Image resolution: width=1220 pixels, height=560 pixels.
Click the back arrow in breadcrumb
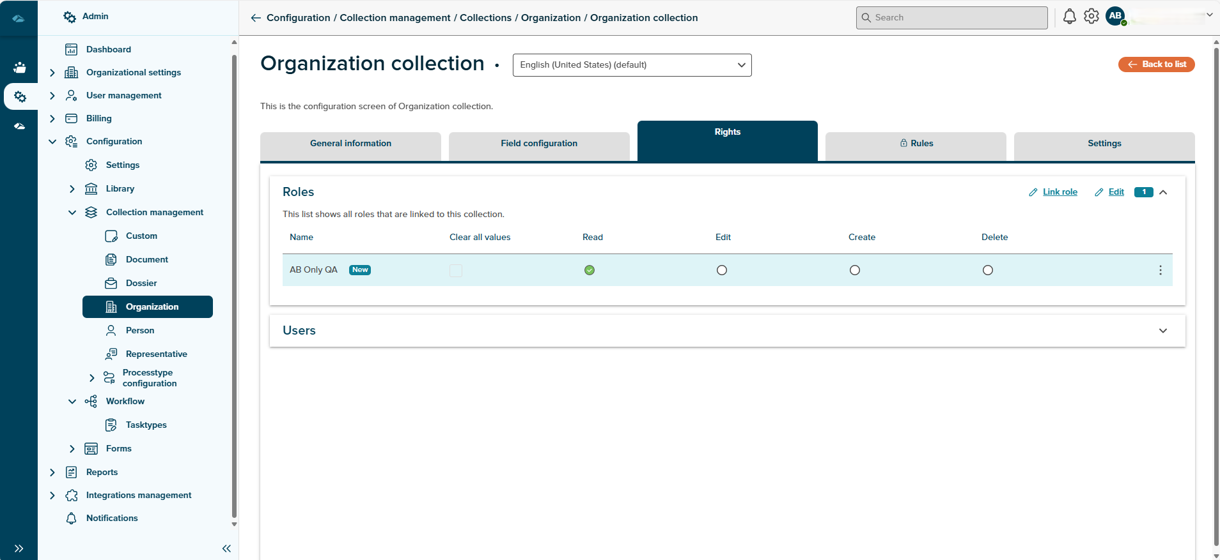pos(256,18)
